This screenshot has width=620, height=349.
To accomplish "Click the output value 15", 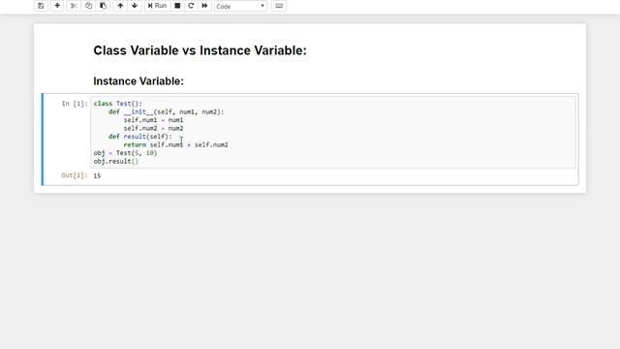I will (x=97, y=175).
